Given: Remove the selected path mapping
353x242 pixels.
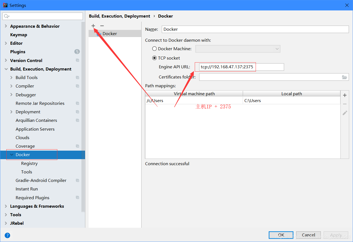Looking at the screenshot, I should point(345,104).
